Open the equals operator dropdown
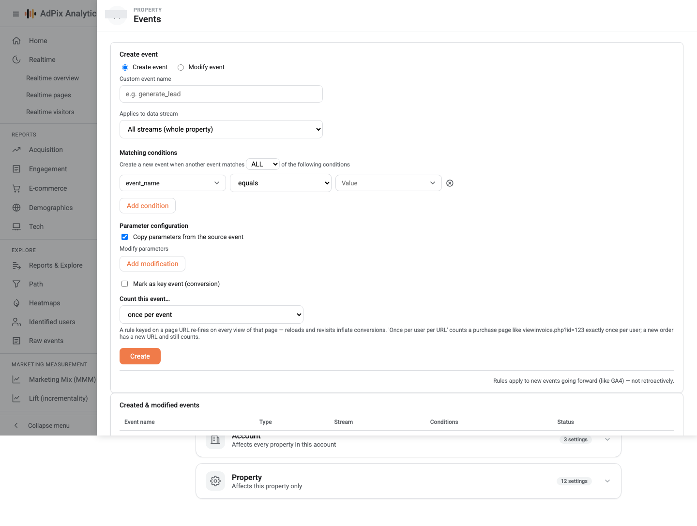Image resolution: width=697 pixels, height=526 pixels. coord(281,183)
